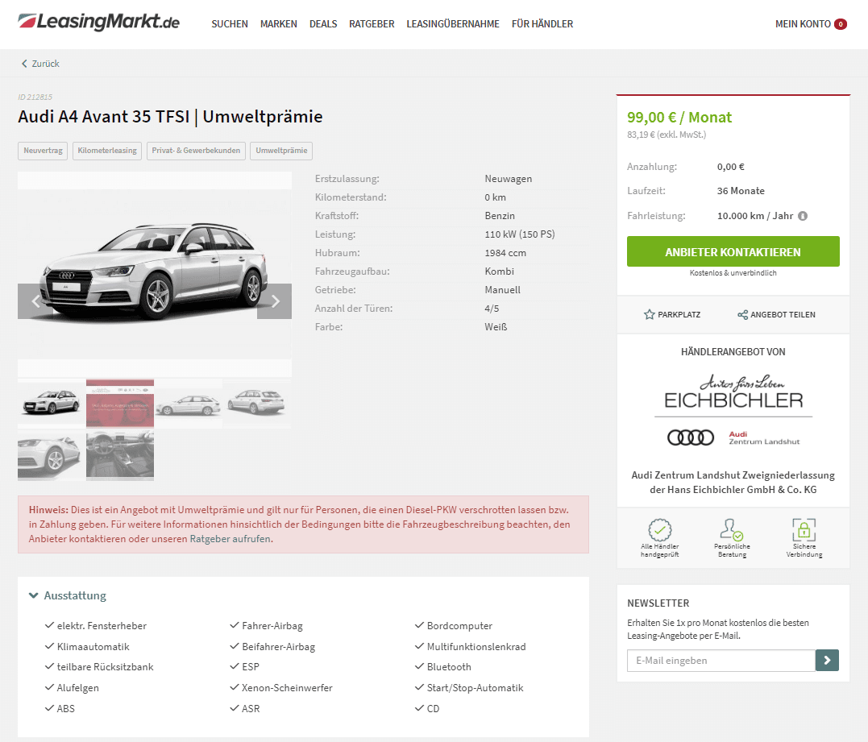
Task: Open the DEALS menu
Action: coord(323,24)
